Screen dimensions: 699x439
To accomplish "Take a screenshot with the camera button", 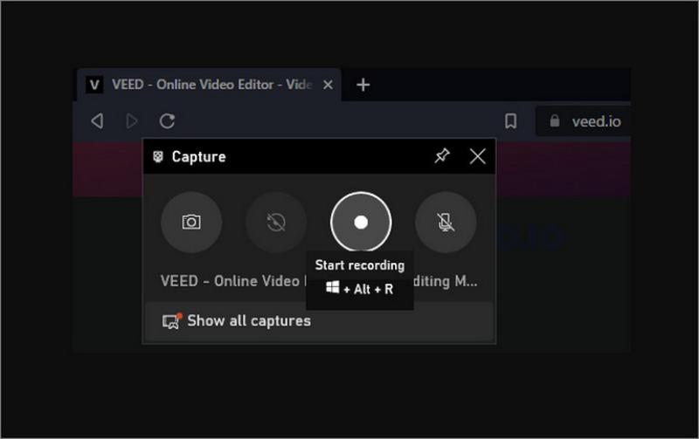I will tap(191, 223).
